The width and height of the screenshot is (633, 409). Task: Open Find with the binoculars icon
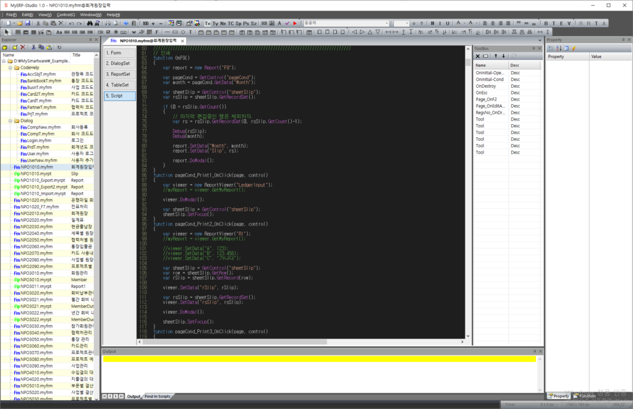(90, 23)
